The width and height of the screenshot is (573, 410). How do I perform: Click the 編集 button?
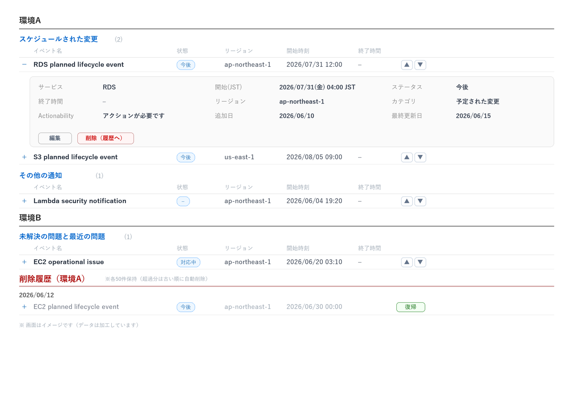pos(55,138)
